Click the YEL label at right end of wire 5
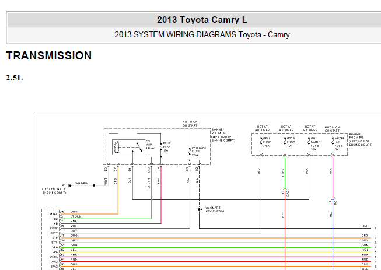The width and height of the screenshot is (381, 270). (365, 250)
